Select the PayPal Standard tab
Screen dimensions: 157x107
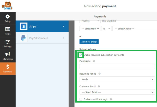[42, 38]
